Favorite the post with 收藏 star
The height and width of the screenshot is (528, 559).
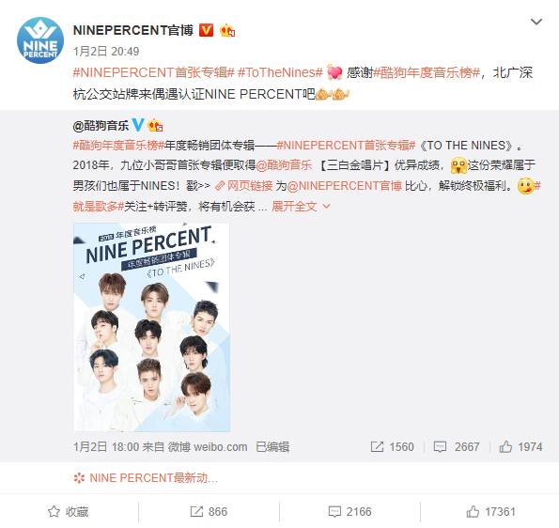click(x=69, y=512)
